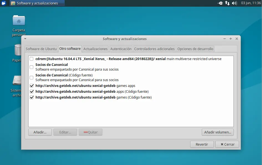Open the Controladores adicionales tab
The width and height of the screenshot is (262, 165).
click(x=154, y=49)
